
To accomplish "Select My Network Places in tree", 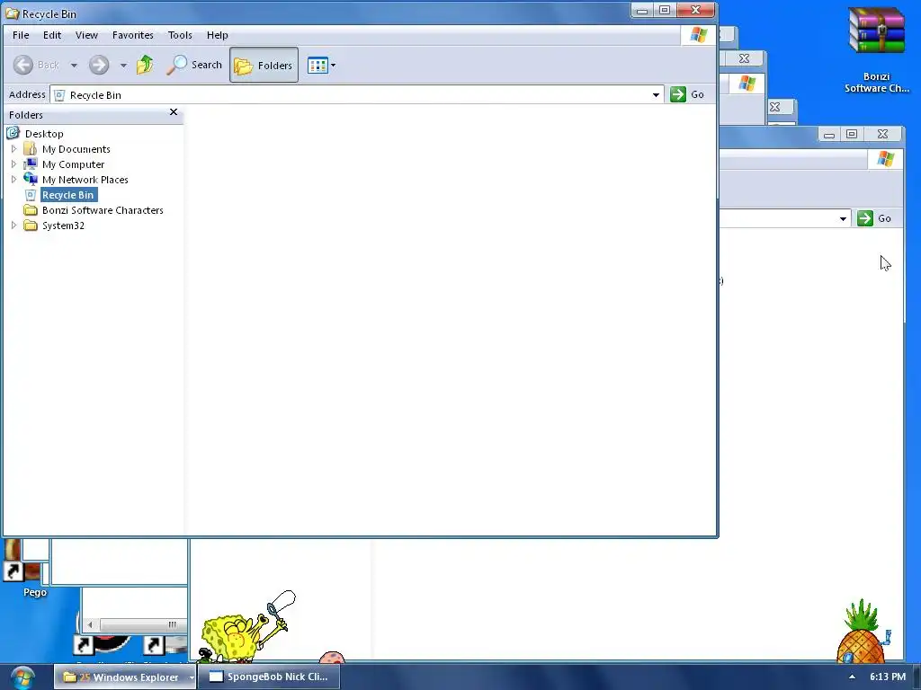I will [x=85, y=180].
